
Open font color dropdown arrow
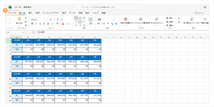tap(65, 24)
